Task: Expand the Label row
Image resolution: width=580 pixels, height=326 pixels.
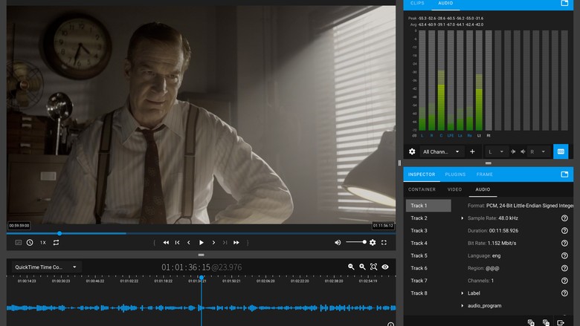Action: click(x=462, y=293)
